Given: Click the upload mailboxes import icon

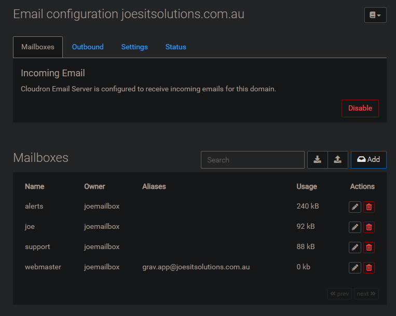Looking at the screenshot, I should pos(338,160).
